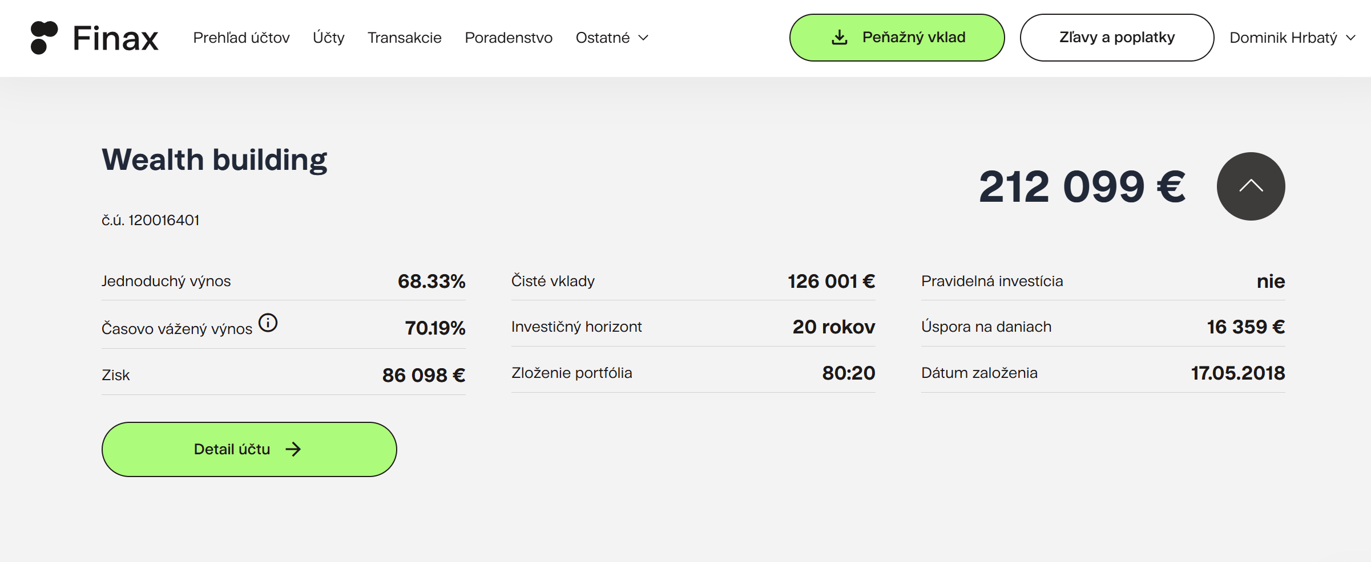Open the Poradenstvo section
1371x562 pixels.
(x=509, y=38)
